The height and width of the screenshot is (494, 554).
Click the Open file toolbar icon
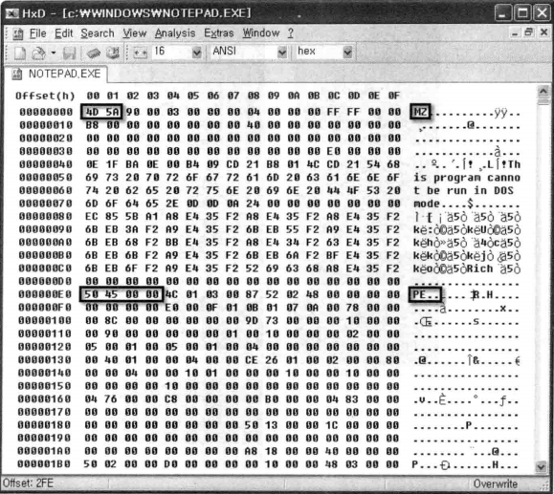click(38, 53)
